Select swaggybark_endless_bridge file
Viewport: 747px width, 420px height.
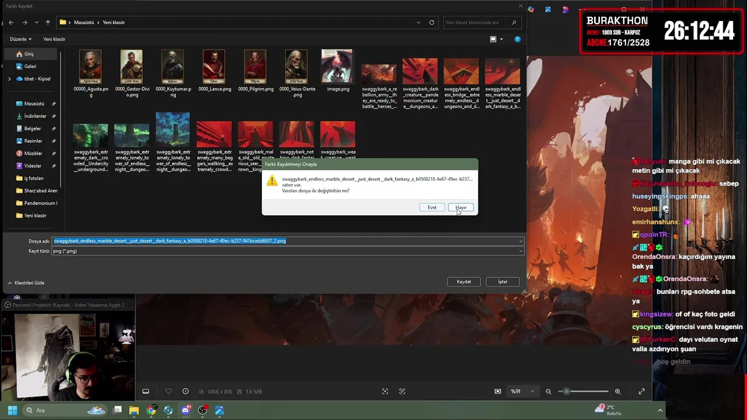(462, 83)
